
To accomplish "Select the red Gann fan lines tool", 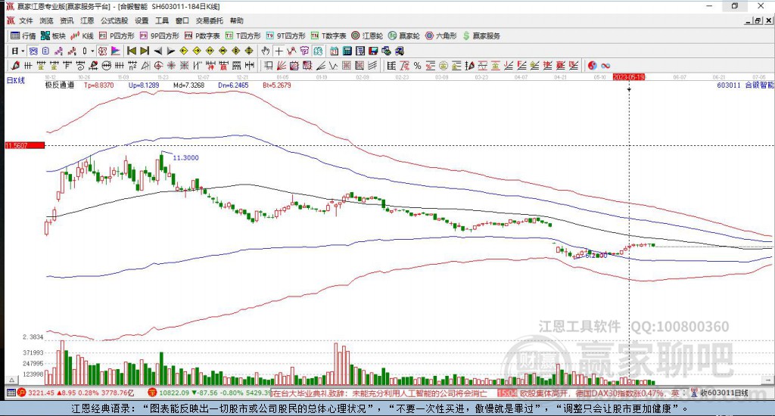I will pyautogui.click(x=282, y=66).
